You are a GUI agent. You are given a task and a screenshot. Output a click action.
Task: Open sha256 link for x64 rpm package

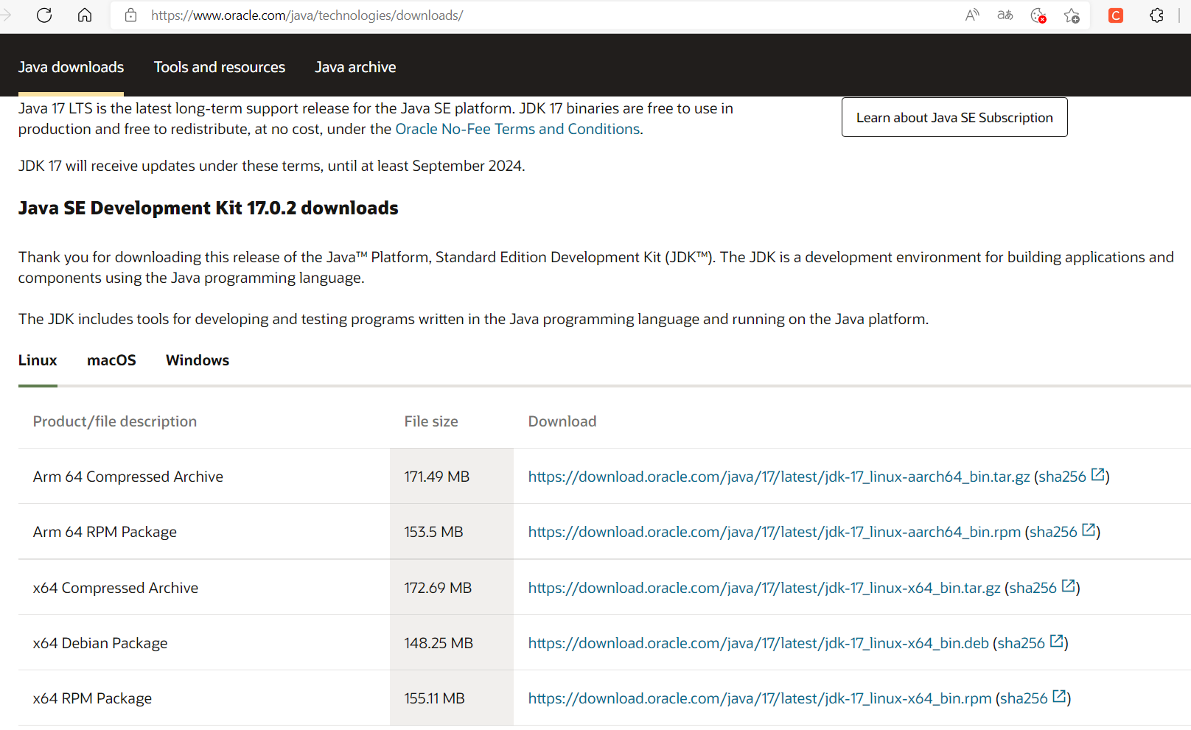point(1024,698)
